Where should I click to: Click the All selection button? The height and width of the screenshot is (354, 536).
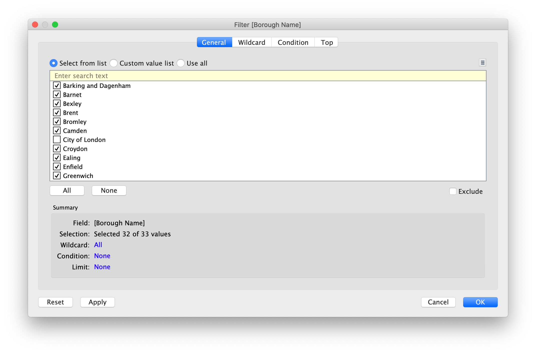point(67,191)
